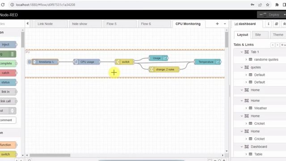Screen dimensions: 286x161
Task: Pick the inject node in the palette
Action: [x=8, y=45]
